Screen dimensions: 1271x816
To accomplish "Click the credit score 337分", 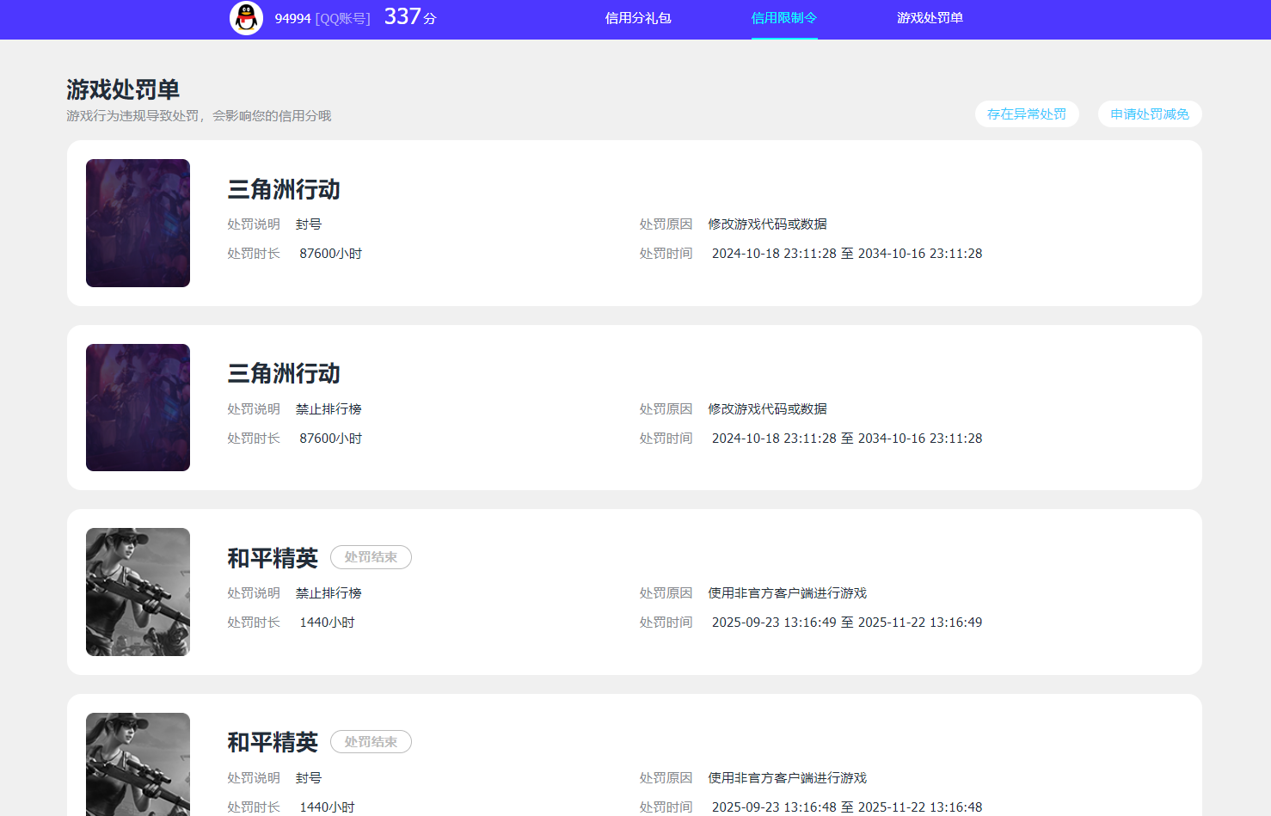I will 410,16.
